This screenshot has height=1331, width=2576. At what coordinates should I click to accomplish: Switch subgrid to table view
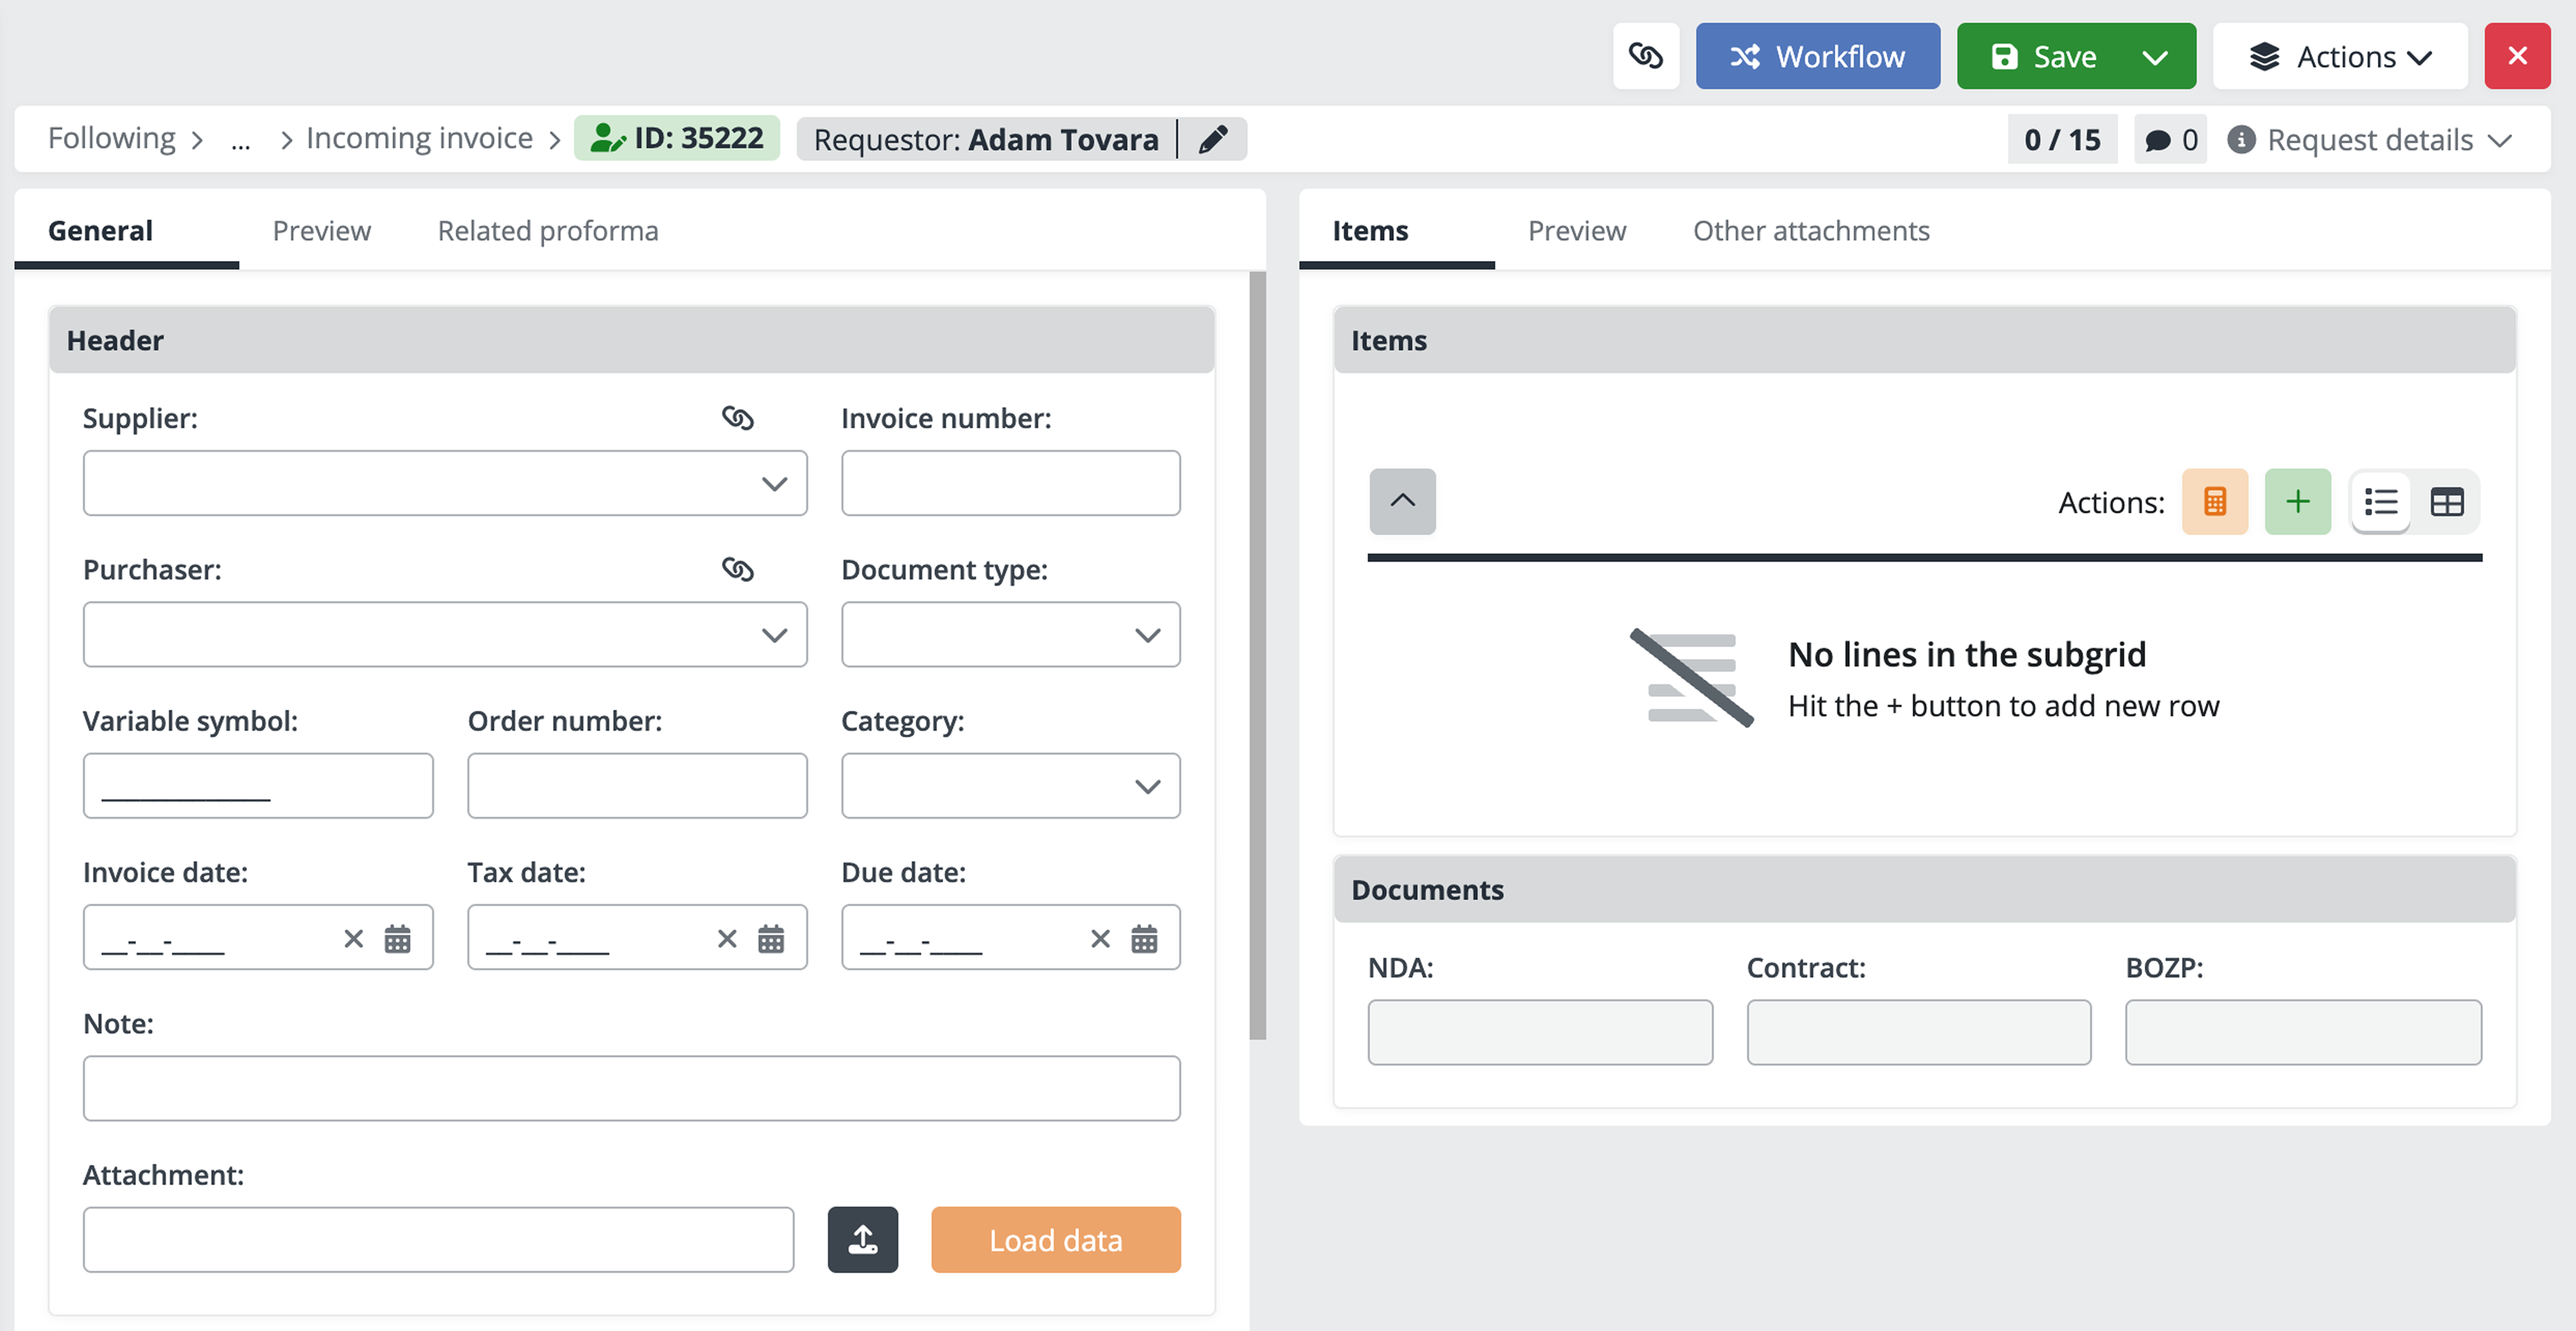2446,501
